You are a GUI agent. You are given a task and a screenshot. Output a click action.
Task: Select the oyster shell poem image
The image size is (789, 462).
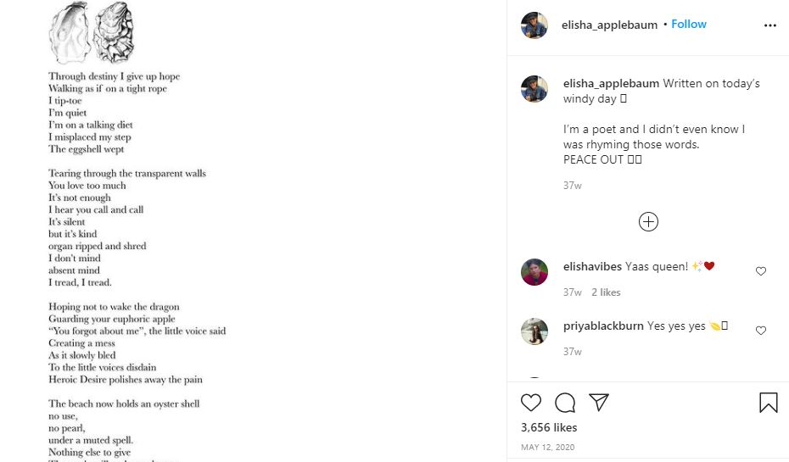[253, 231]
